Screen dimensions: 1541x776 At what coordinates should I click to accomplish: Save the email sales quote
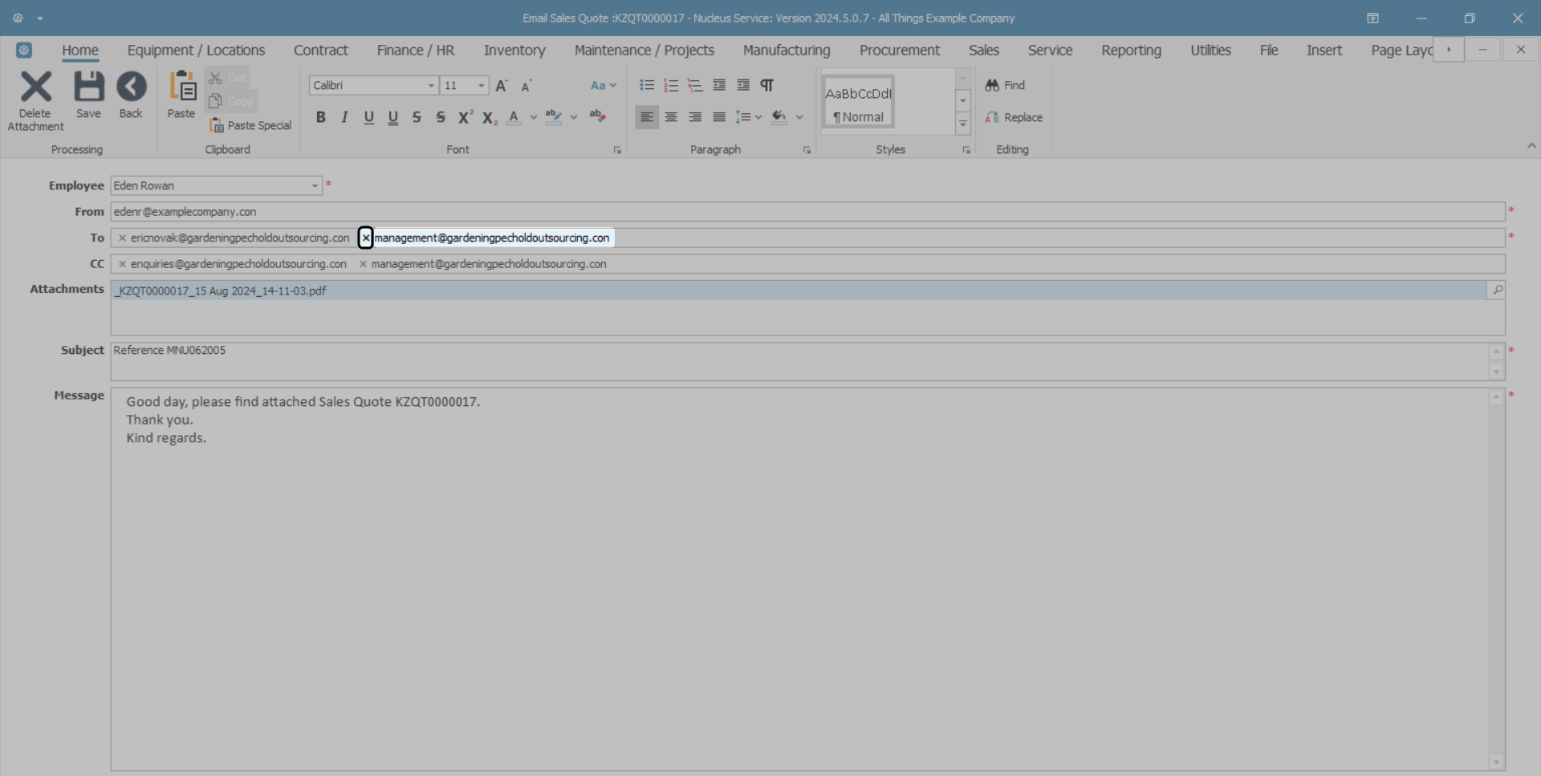pos(88,95)
